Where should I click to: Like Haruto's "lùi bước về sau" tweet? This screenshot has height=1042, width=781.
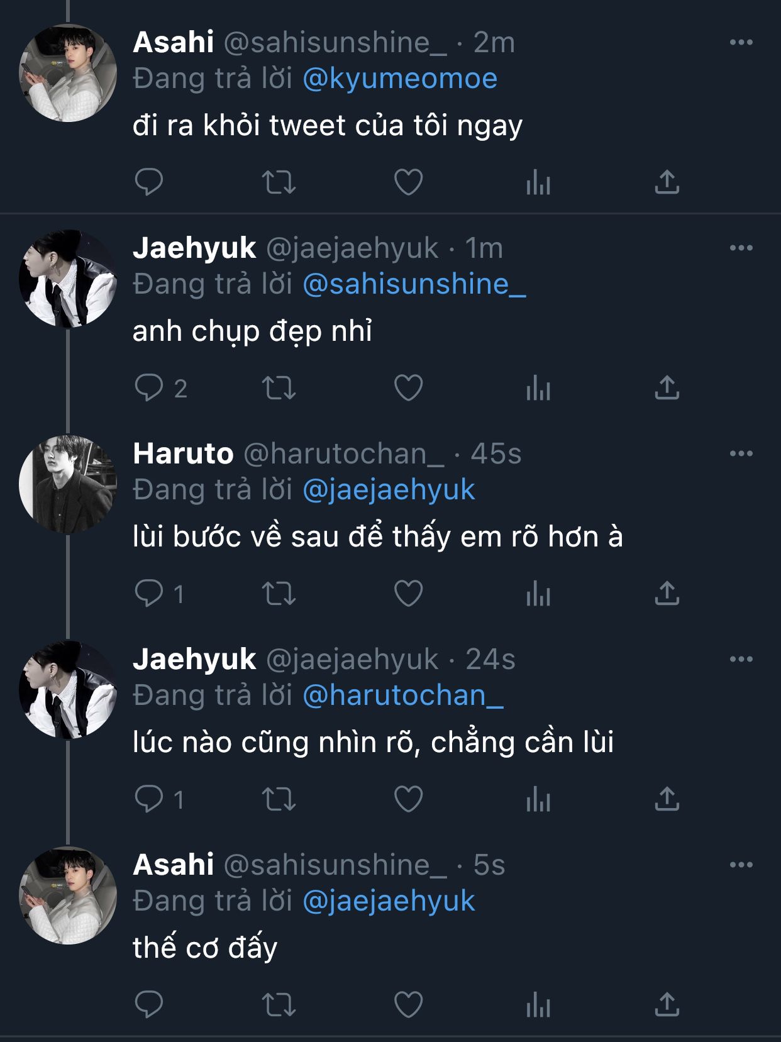(x=408, y=594)
